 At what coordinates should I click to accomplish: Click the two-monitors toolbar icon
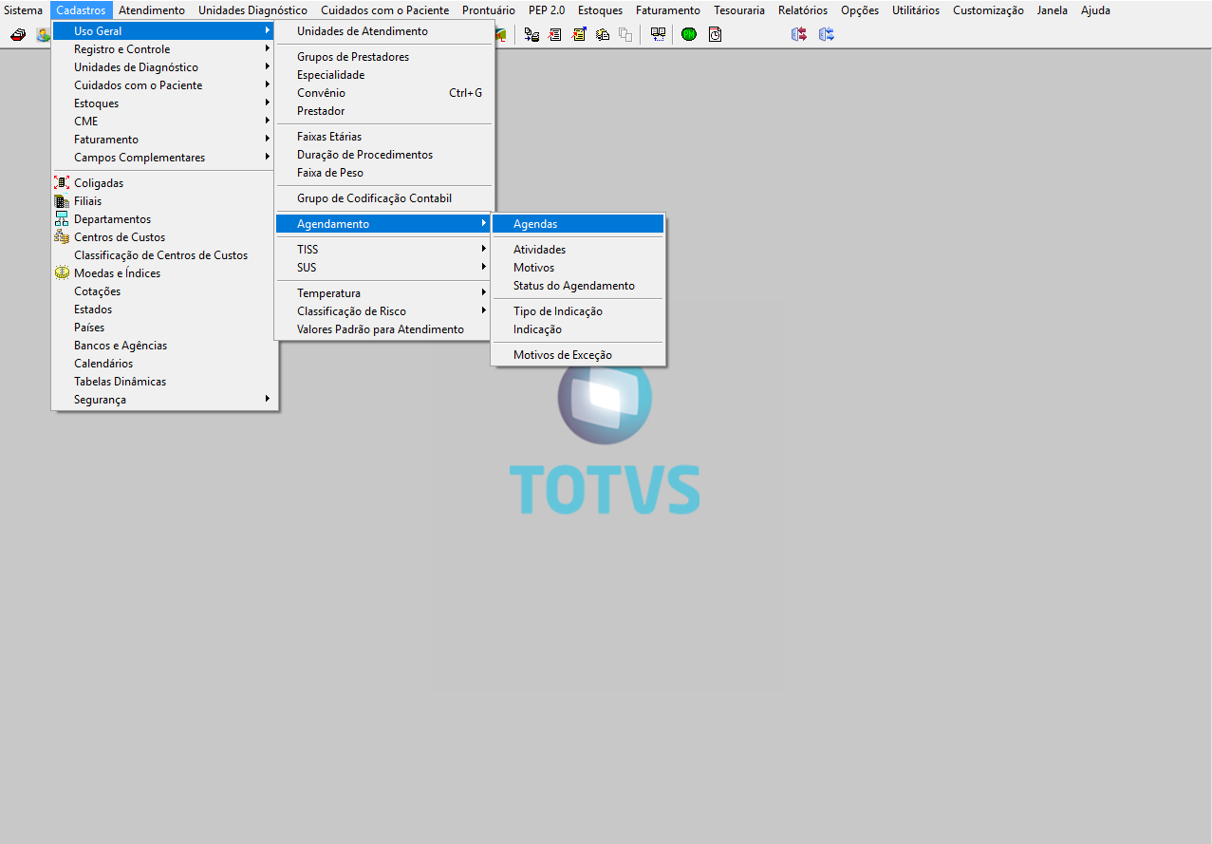[658, 34]
